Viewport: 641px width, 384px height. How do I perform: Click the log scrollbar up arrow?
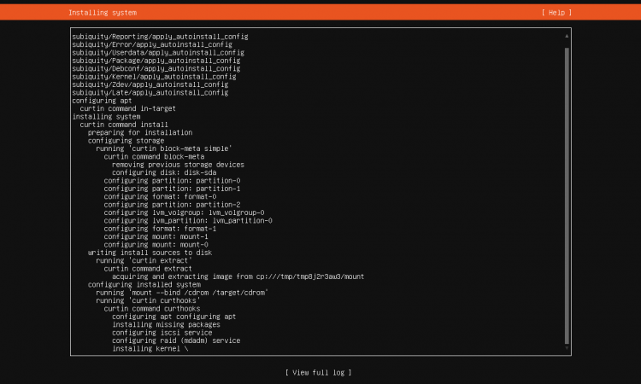tap(567, 36)
